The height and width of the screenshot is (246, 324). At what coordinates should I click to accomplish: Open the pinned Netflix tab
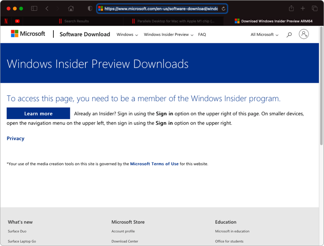(x=6, y=21)
